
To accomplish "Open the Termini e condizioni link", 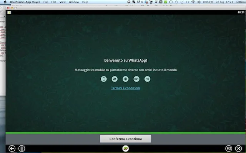I will (x=126, y=88).
